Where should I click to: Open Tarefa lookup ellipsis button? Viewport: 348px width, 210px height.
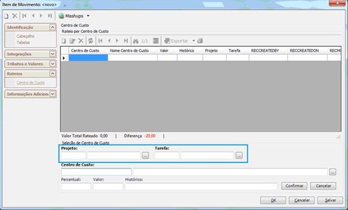pos(239,156)
